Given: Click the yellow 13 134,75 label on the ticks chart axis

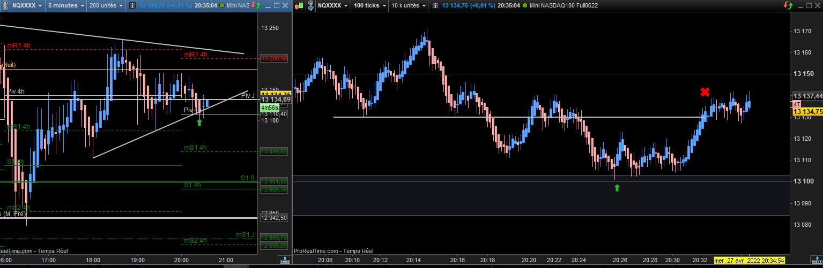Looking at the screenshot, I should pos(807,111).
